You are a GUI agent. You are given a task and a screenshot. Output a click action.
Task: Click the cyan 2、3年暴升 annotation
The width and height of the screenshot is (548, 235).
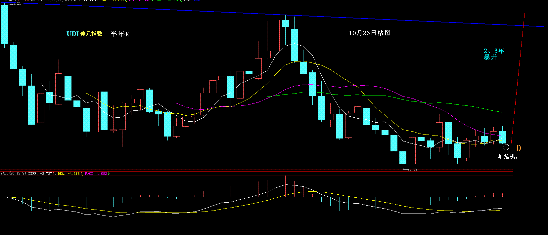(x=493, y=54)
